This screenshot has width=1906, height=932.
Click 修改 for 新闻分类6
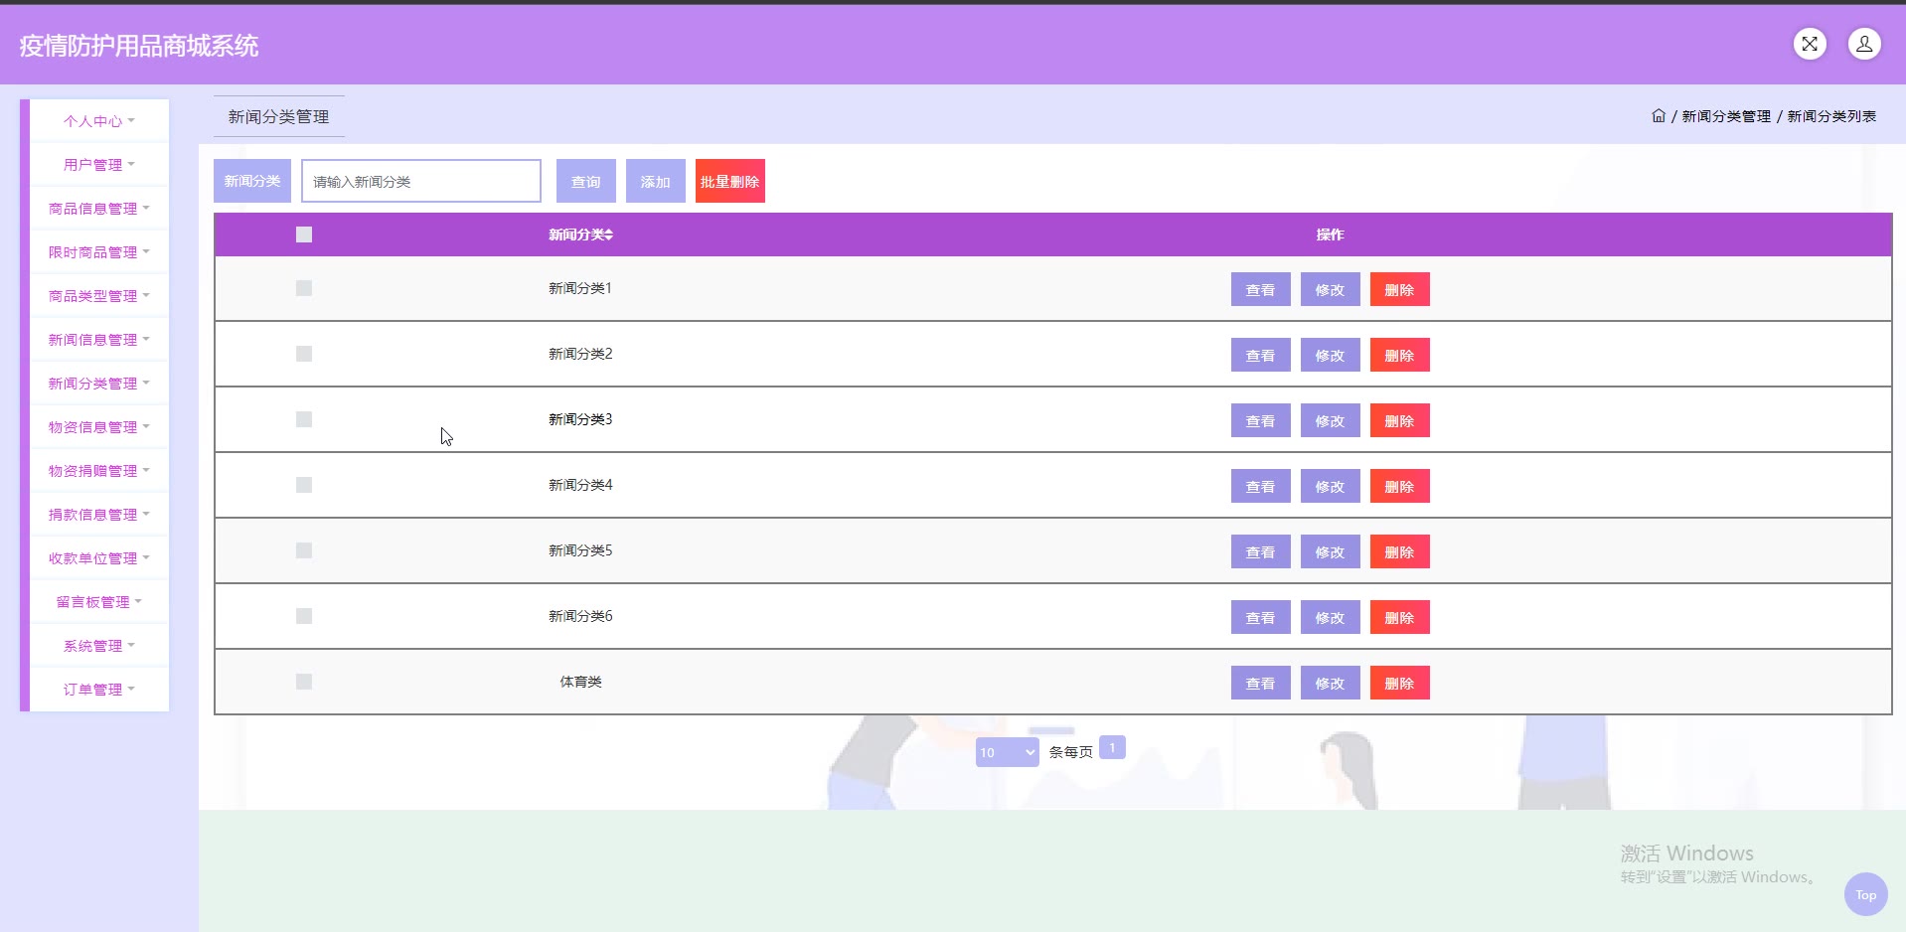(x=1331, y=617)
